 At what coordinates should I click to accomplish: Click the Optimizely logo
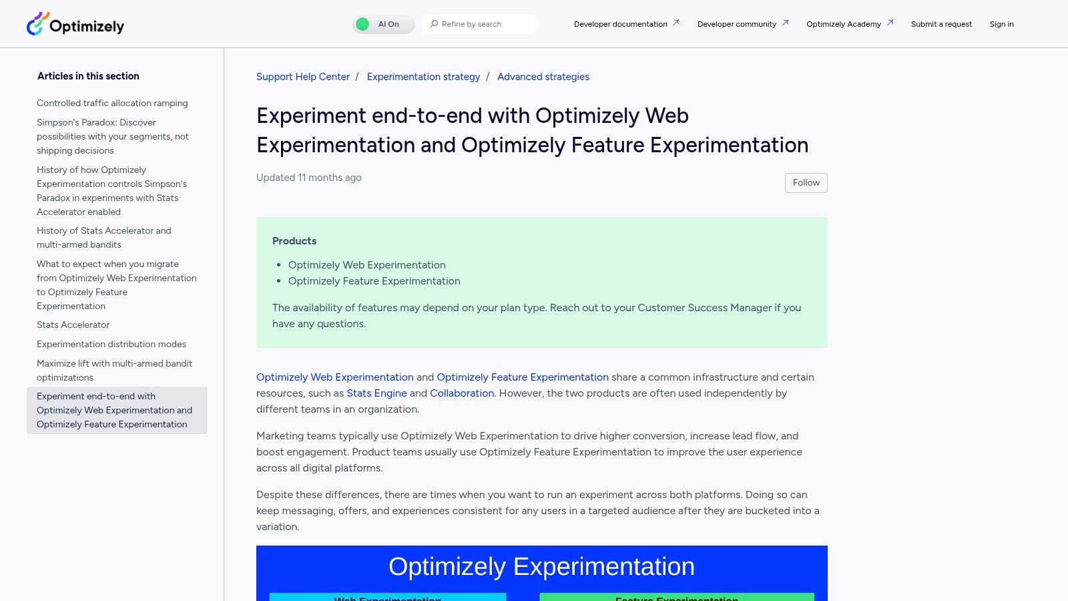click(75, 24)
